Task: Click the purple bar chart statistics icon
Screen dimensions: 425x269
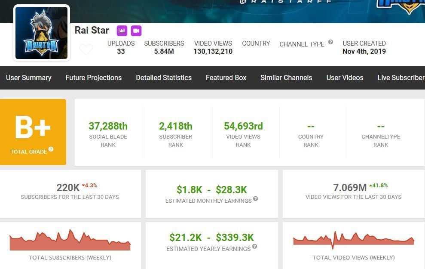Action: tap(122, 31)
